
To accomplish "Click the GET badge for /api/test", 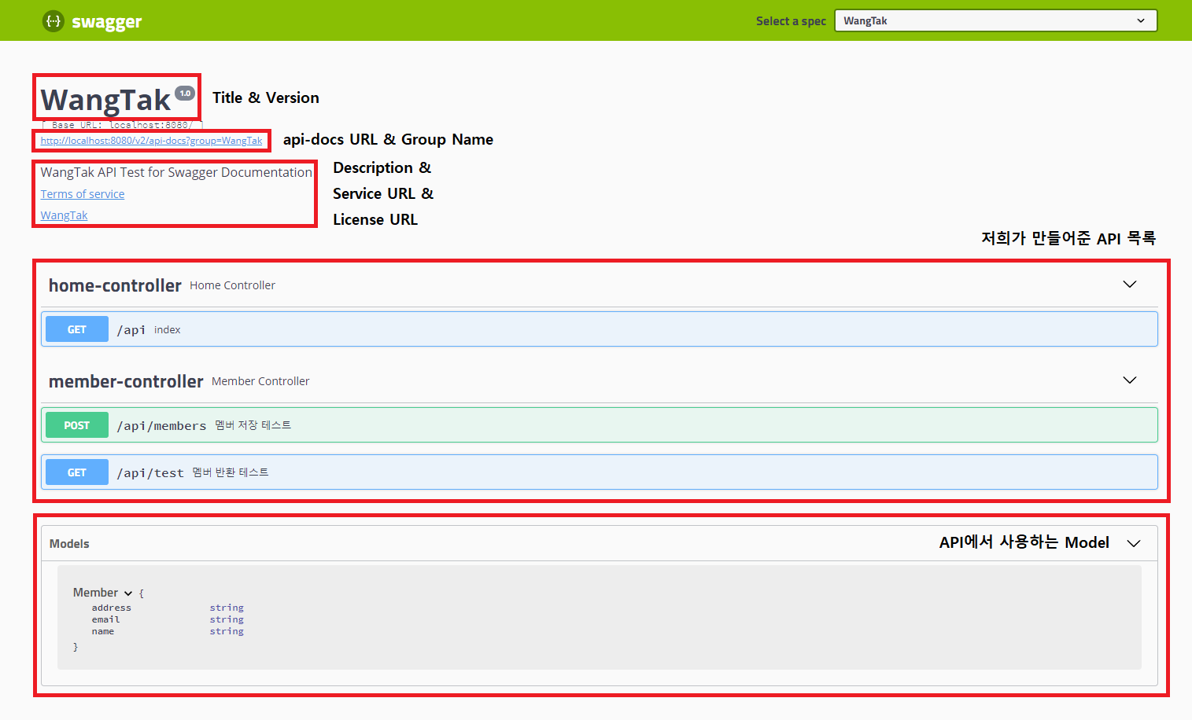I will click(x=77, y=472).
